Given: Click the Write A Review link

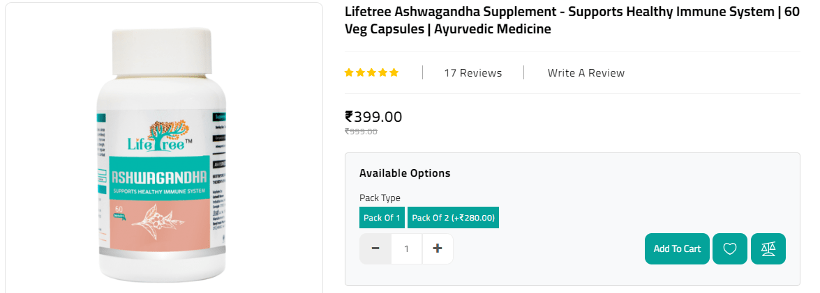Looking at the screenshot, I should [x=586, y=73].
